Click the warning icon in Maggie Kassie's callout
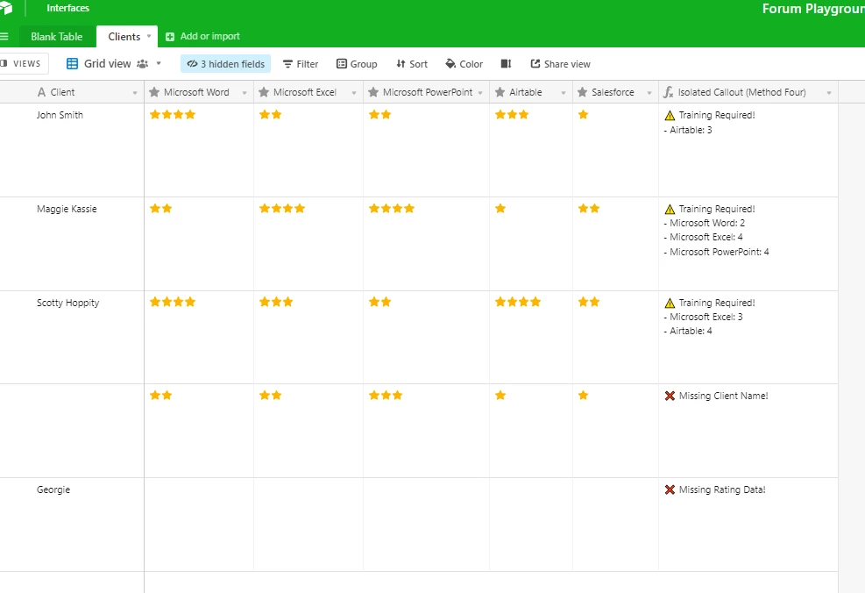 [x=670, y=210]
